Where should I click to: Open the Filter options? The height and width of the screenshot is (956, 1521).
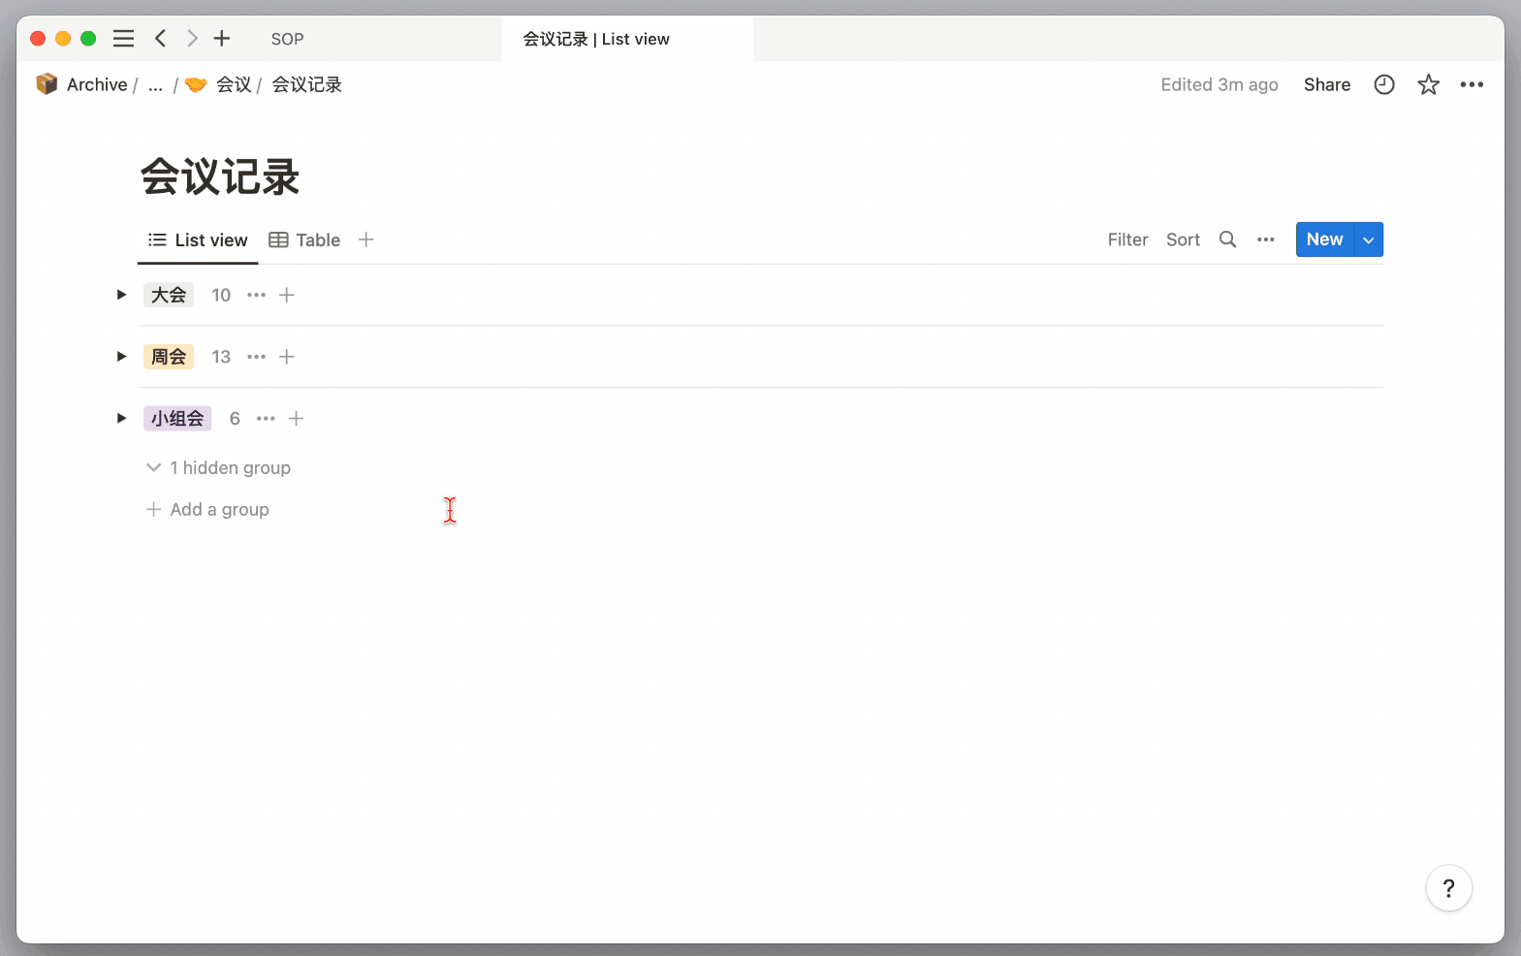pos(1127,239)
